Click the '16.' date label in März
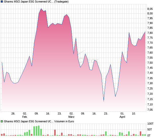This screenshot has width=157, height=138. (x=94, y=114)
